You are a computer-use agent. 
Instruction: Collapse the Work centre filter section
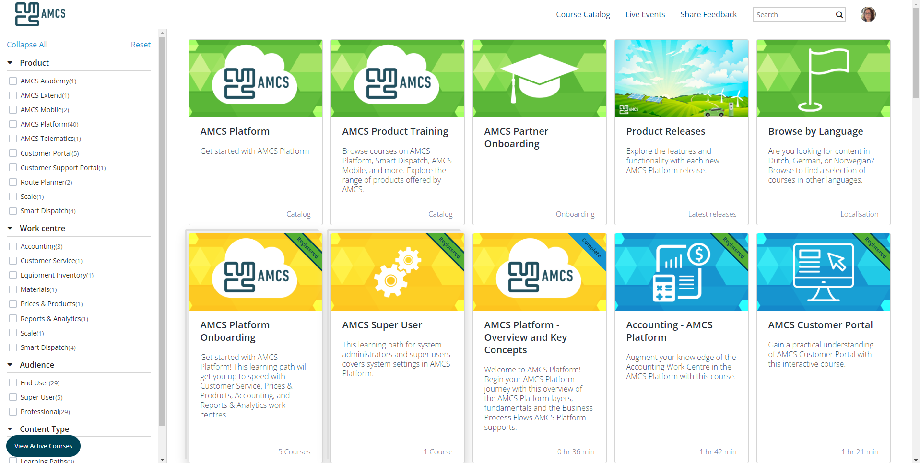pos(10,228)
